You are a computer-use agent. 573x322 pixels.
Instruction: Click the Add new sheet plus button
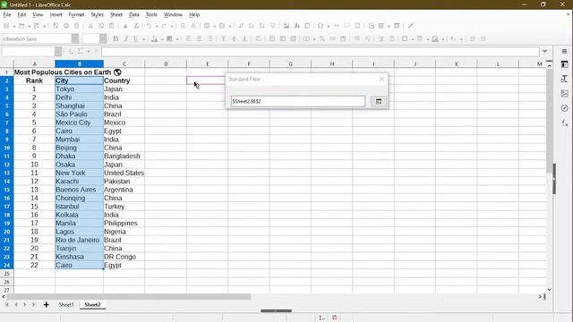46,304
